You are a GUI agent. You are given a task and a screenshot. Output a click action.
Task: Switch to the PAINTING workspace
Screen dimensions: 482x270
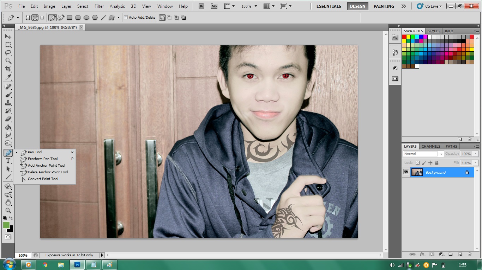(x=384, y=6)
